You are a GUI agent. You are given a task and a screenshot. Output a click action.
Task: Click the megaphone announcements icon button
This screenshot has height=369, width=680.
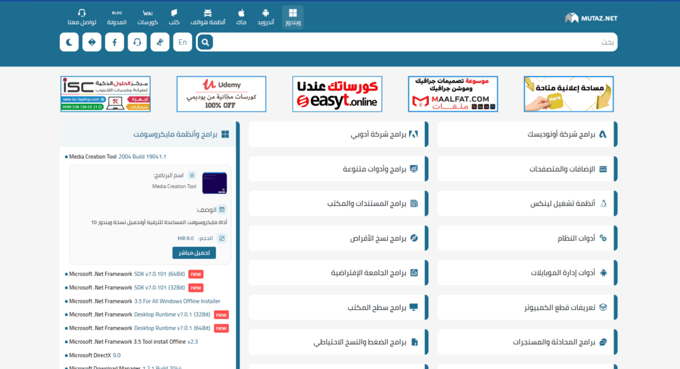click(x=159, y=43)
